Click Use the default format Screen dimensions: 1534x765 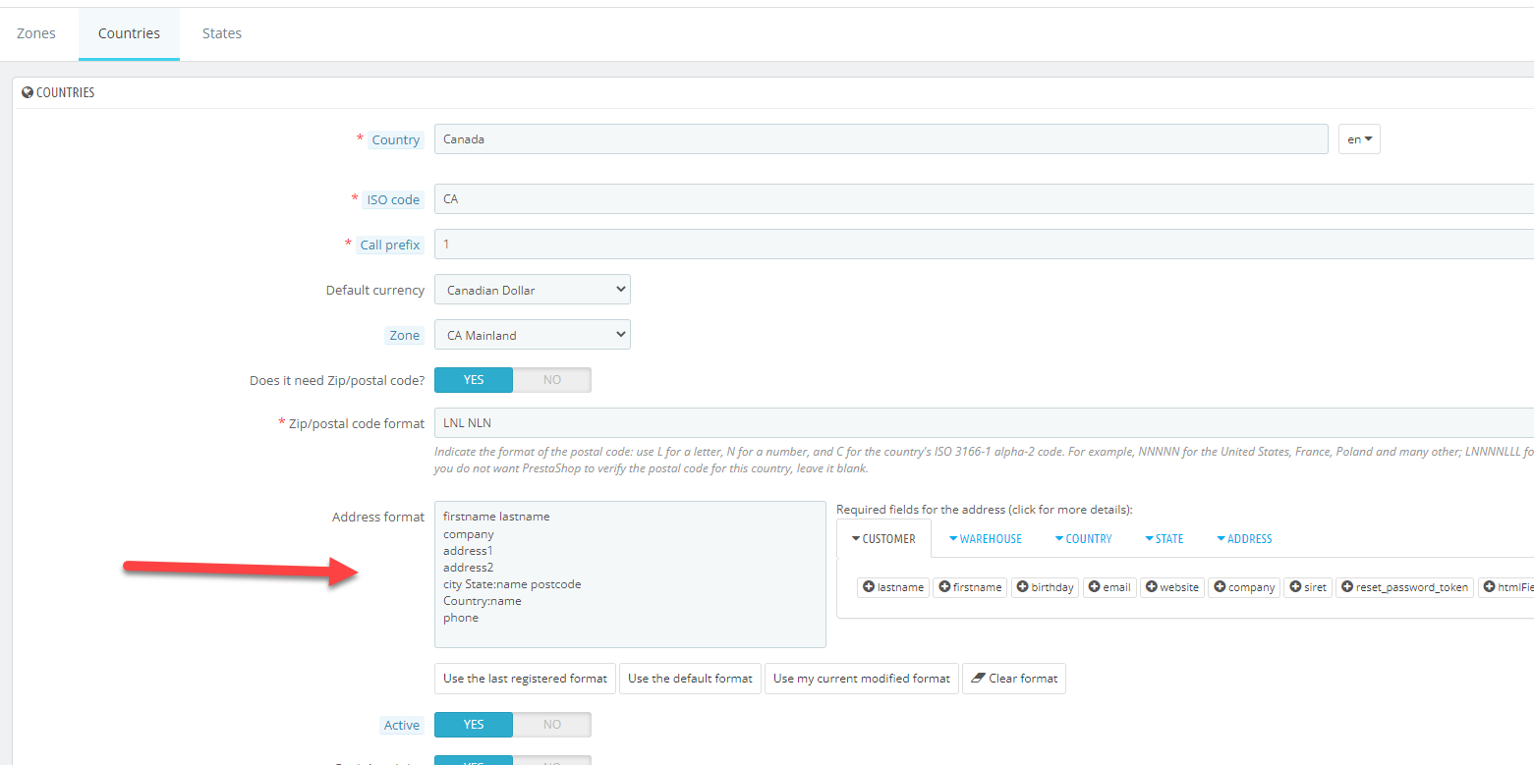point(690,679)
